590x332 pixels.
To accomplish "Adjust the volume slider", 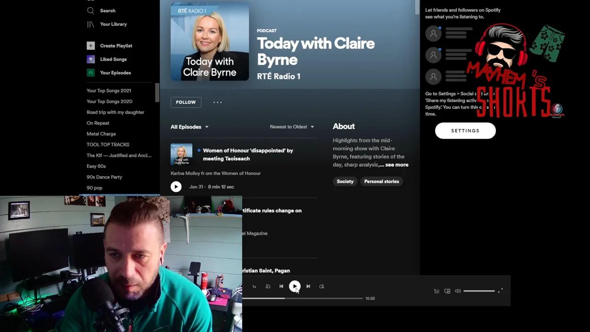I will pyautogui.click(x=479, y=291).
